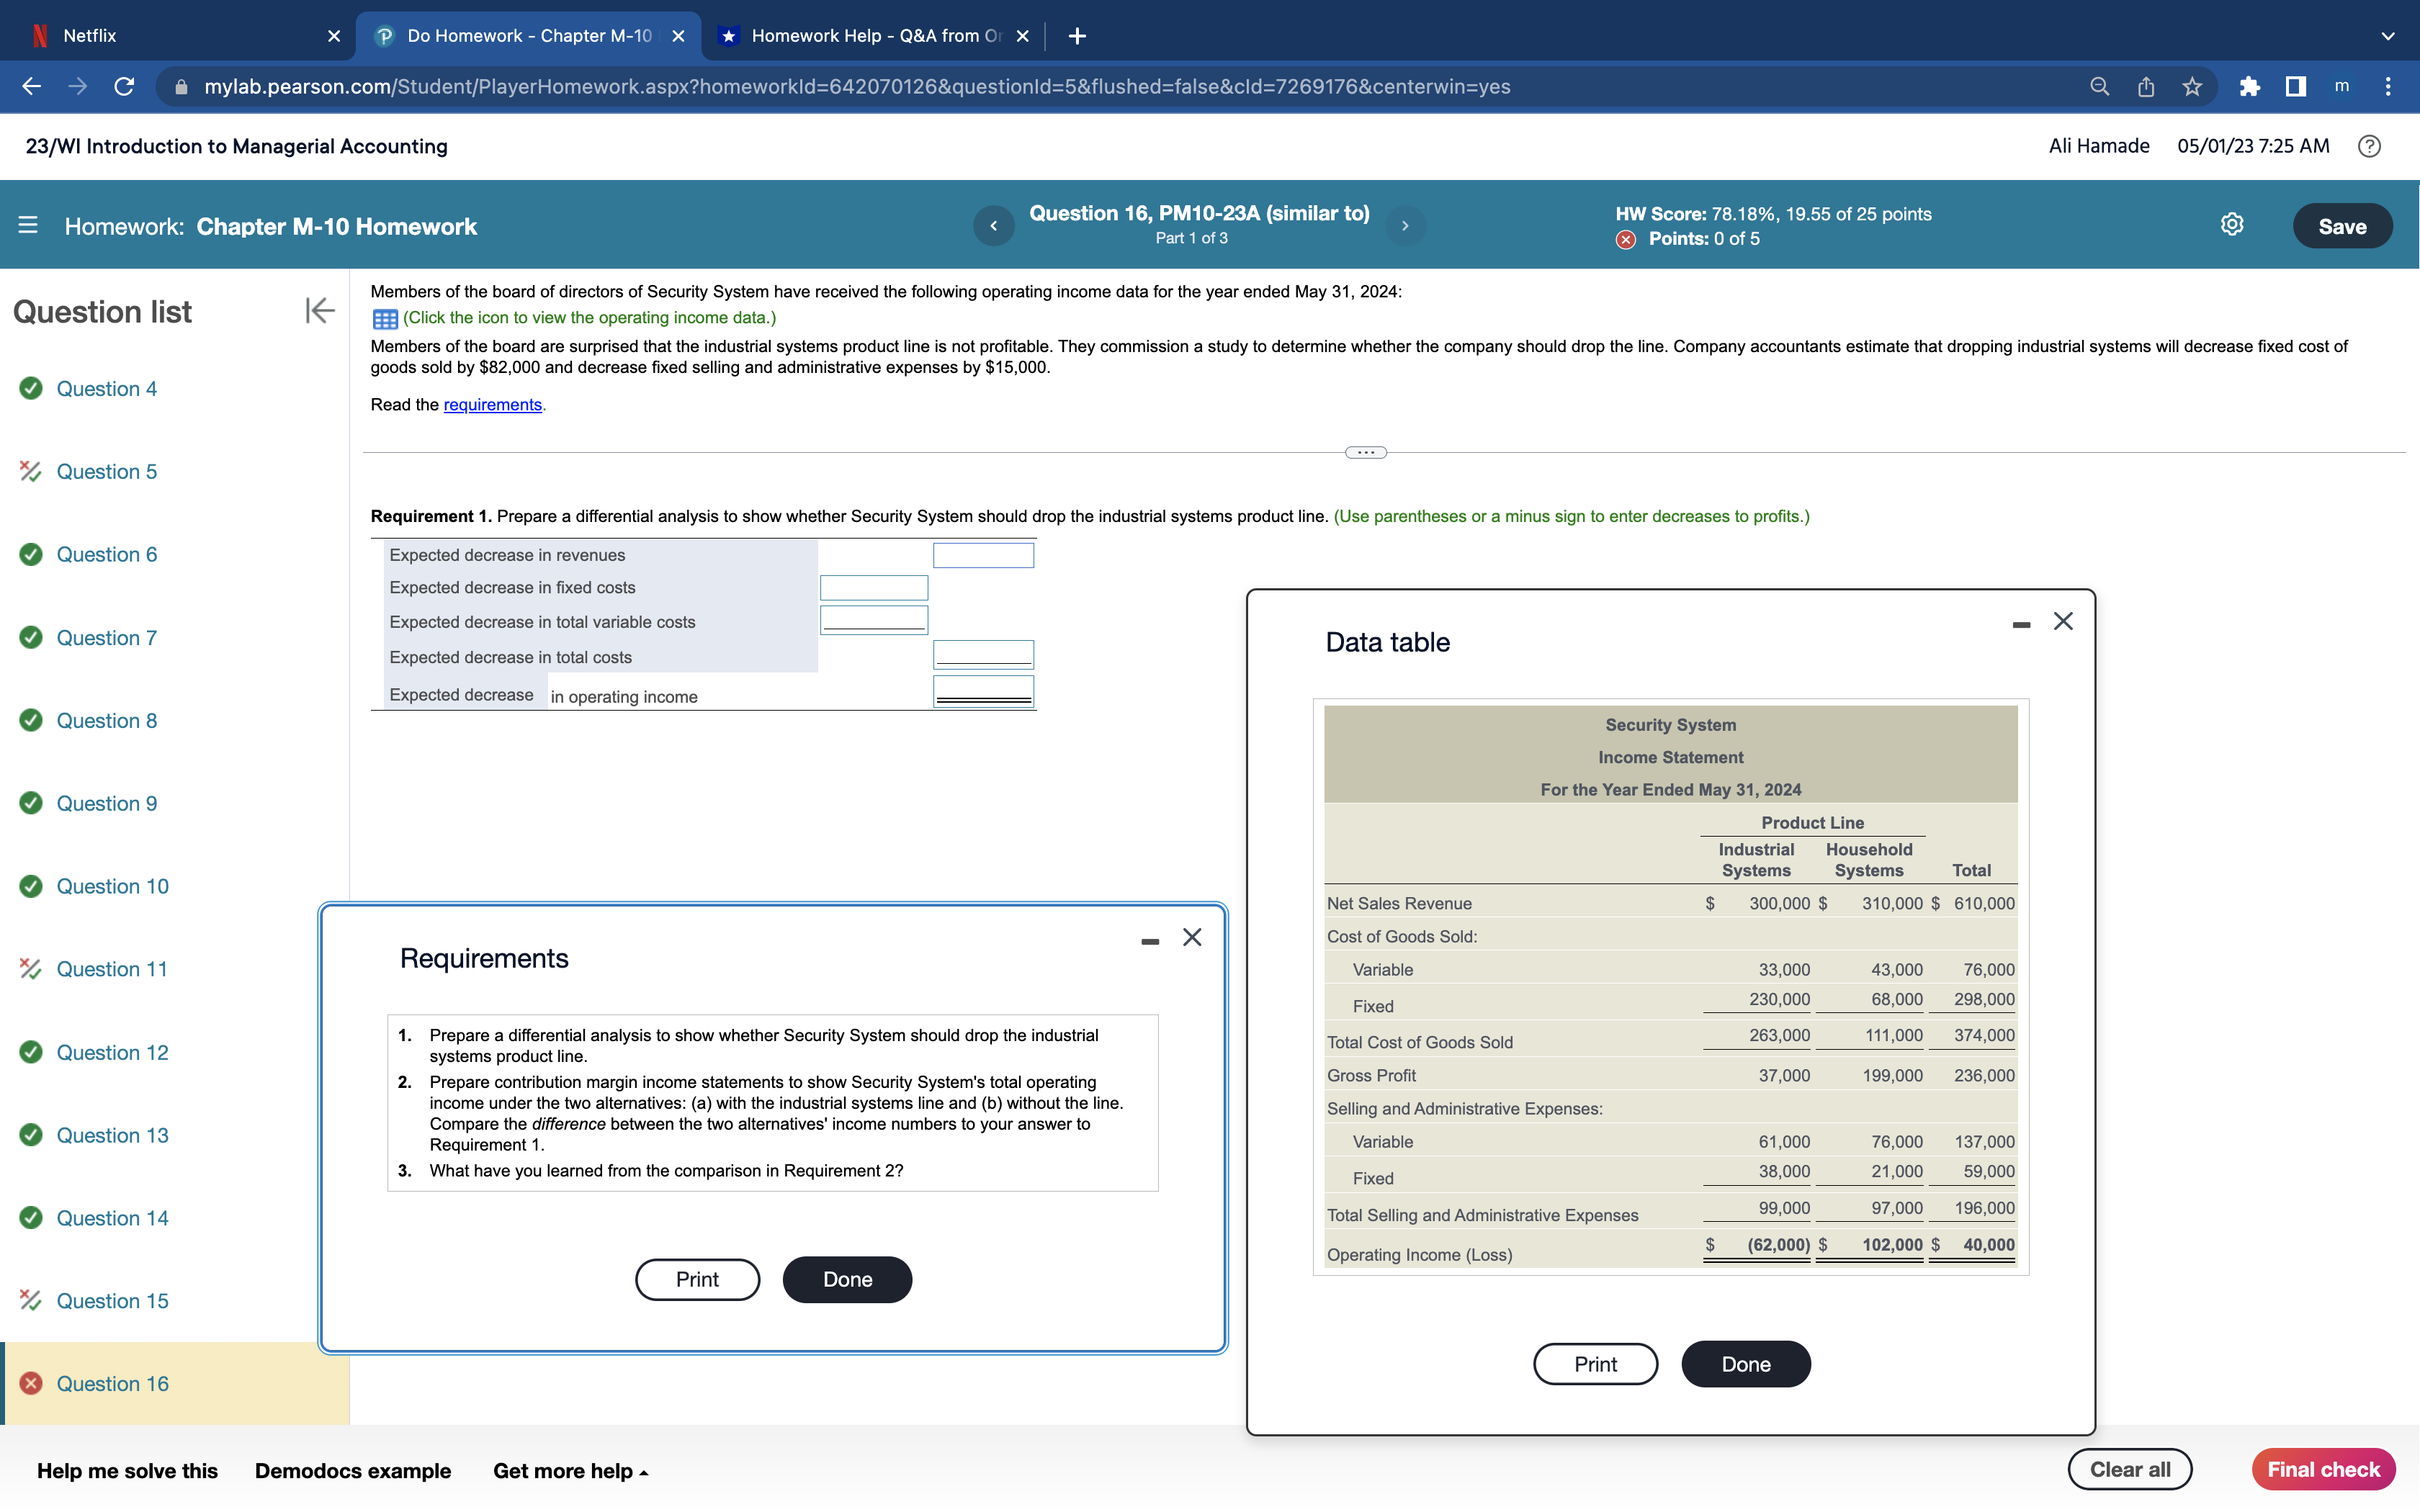The height and width of the screenshot is (1512, 2420).
Task: Minimize the Requirements popup
Action: pyautogui.click(x=1150, y=940)
